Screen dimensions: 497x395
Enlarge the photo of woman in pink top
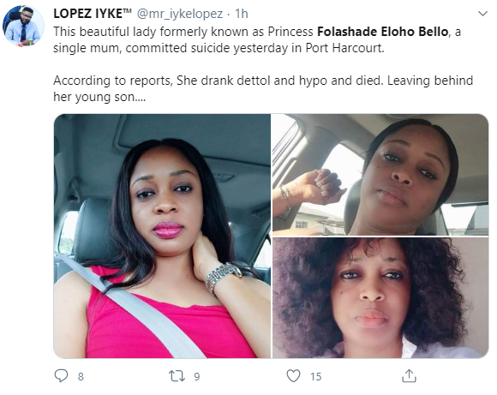point(162,236)
